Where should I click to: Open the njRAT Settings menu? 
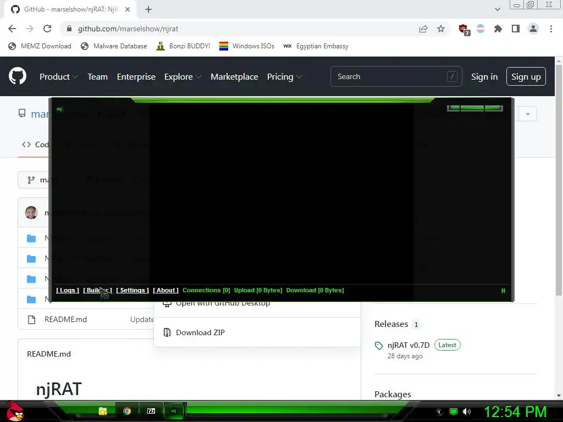coord(132,290)
